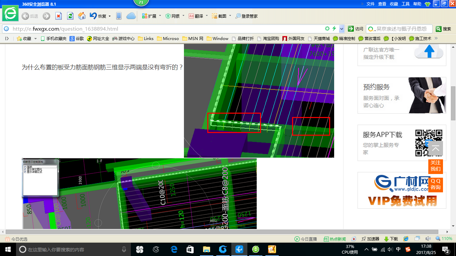Open 游戏中心 bookmark
456x256 pixels.
(124, 39)
